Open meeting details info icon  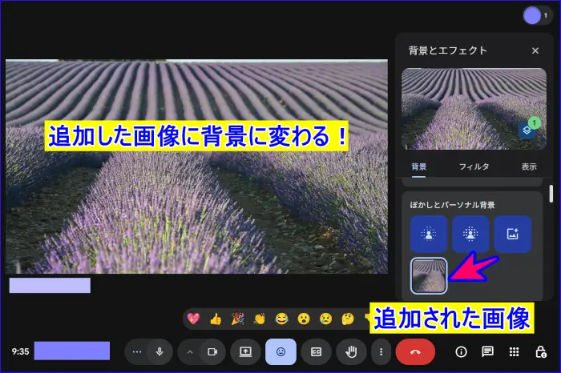461,352
